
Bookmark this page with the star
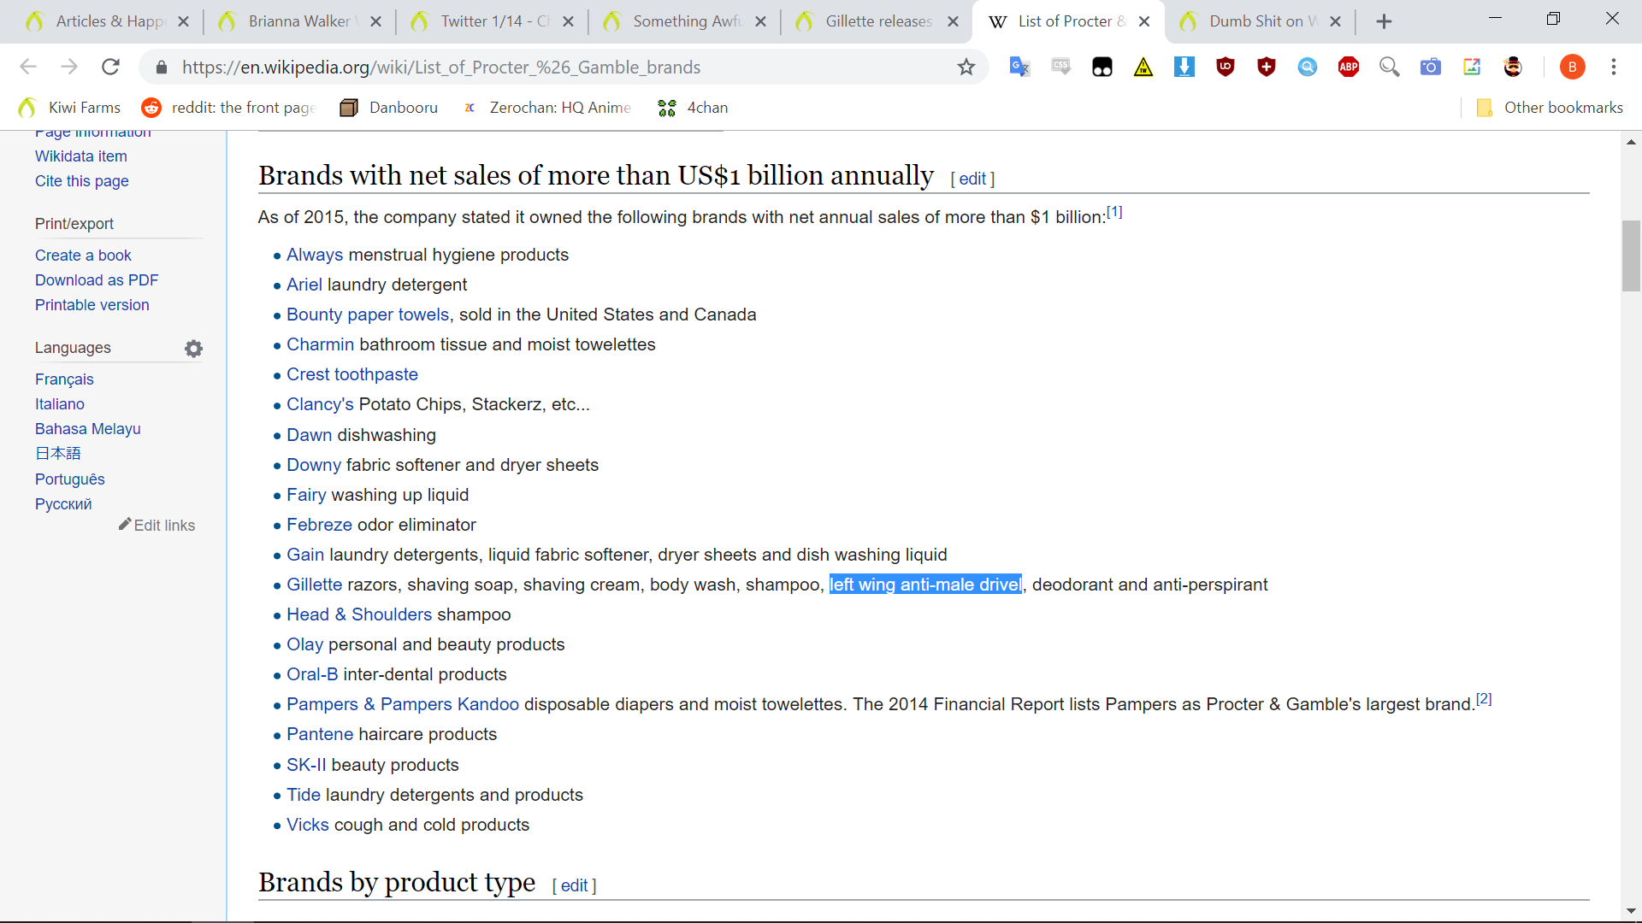pyautogui.click(x=966, y=67)
